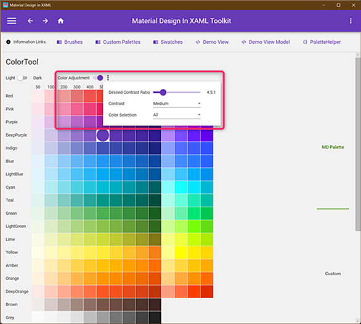Viewport: 361px width, 324px height.
Task: Click the 4.5:1 contrast ratio value
Action: pos(211,92)
